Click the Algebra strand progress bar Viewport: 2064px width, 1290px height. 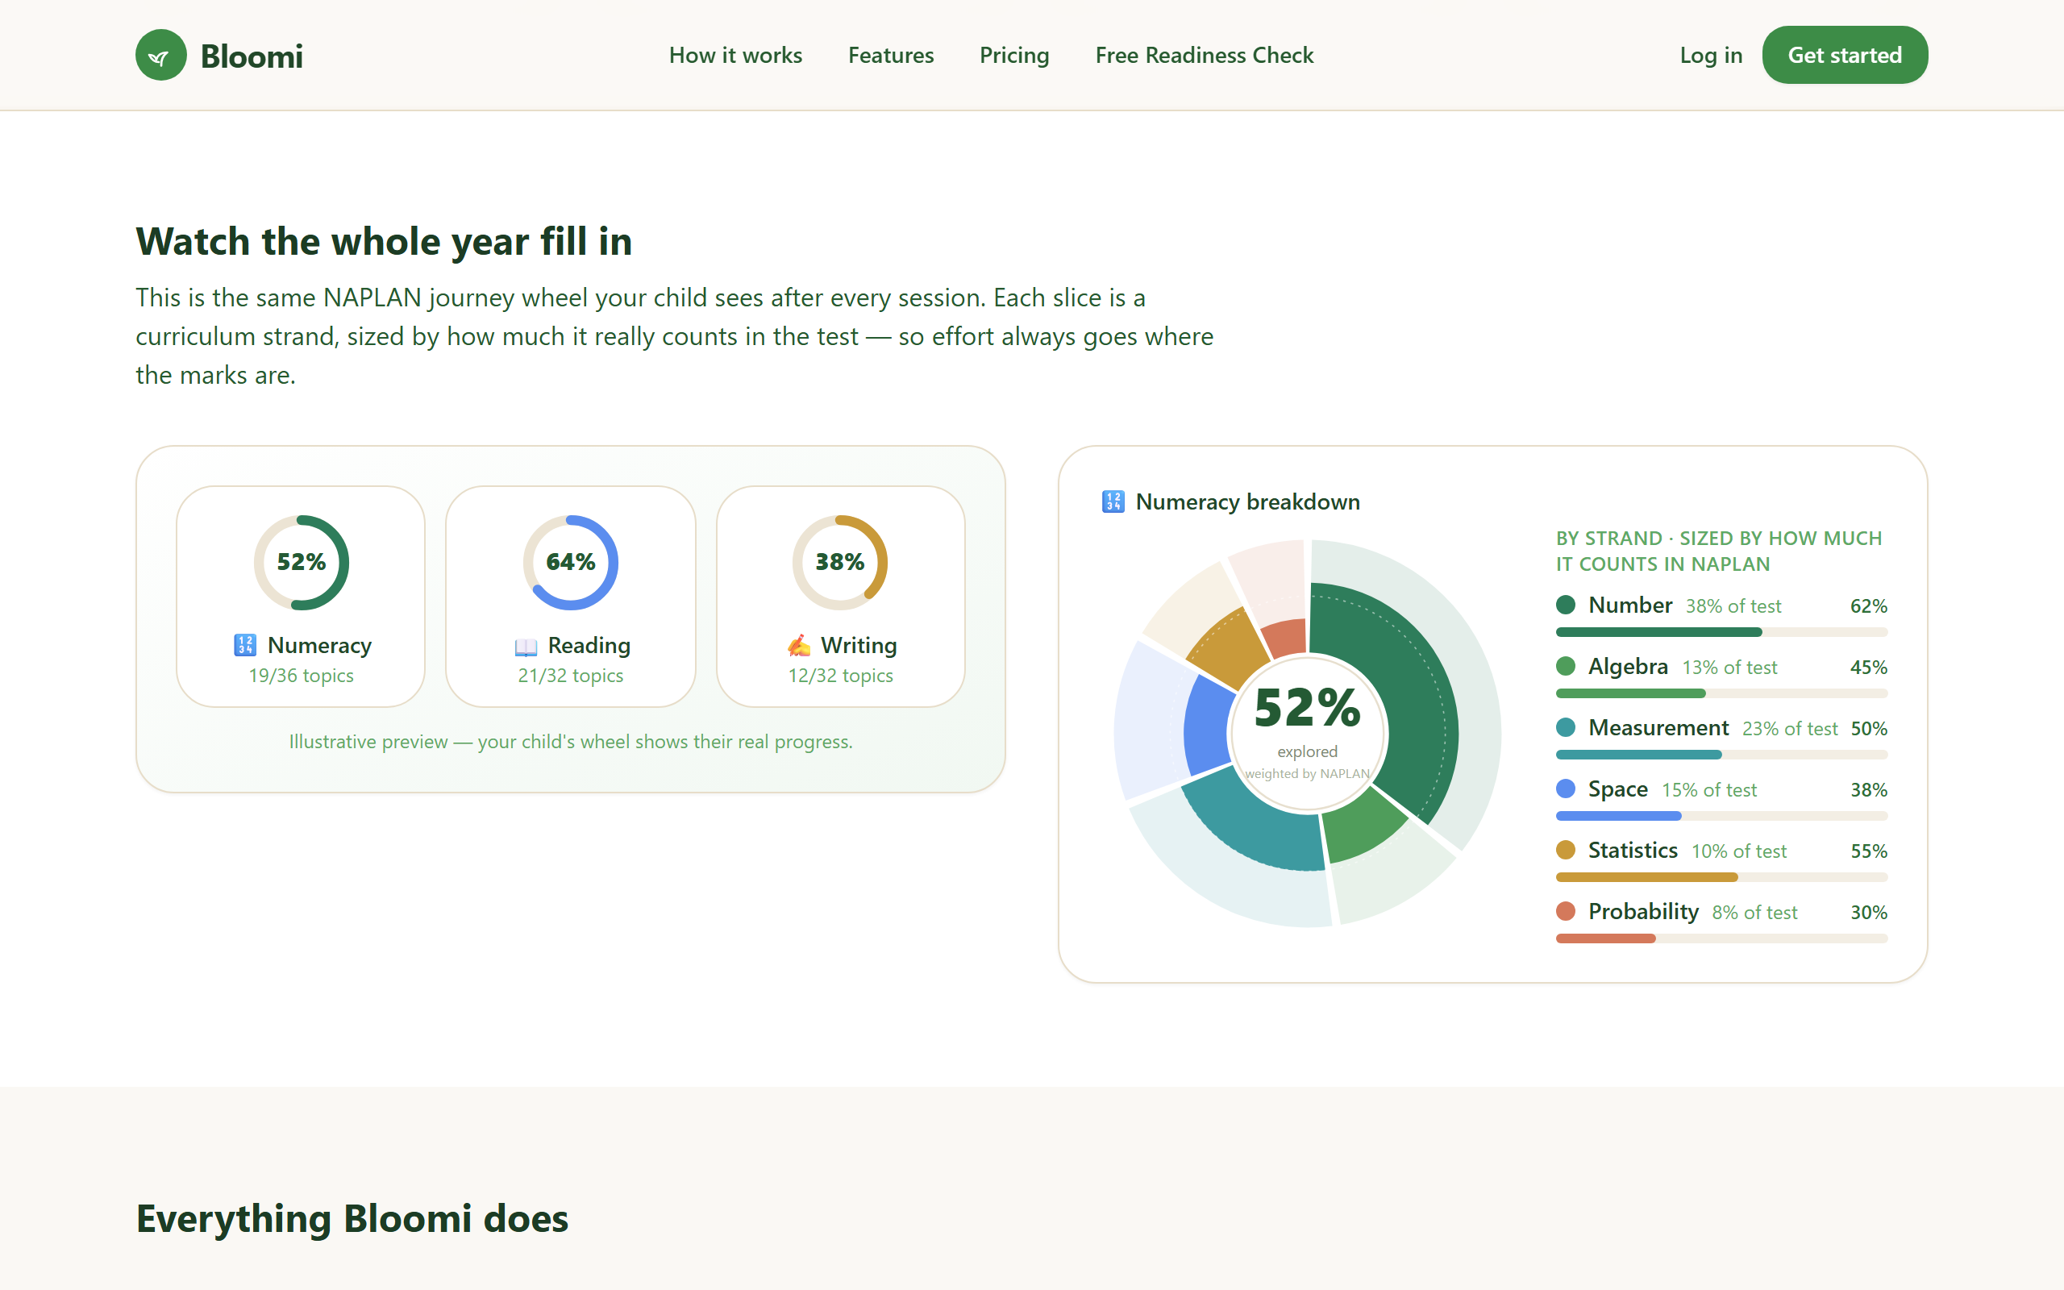pyautogui.click(x=1721, y=693)
